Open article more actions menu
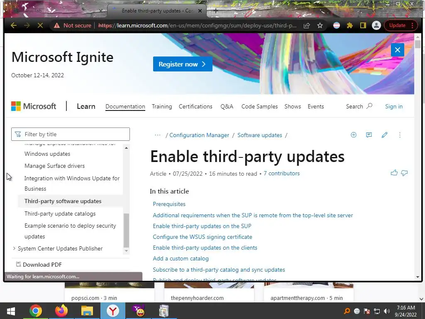This screenshot has height=319, width=425. [x=400, y=135]
